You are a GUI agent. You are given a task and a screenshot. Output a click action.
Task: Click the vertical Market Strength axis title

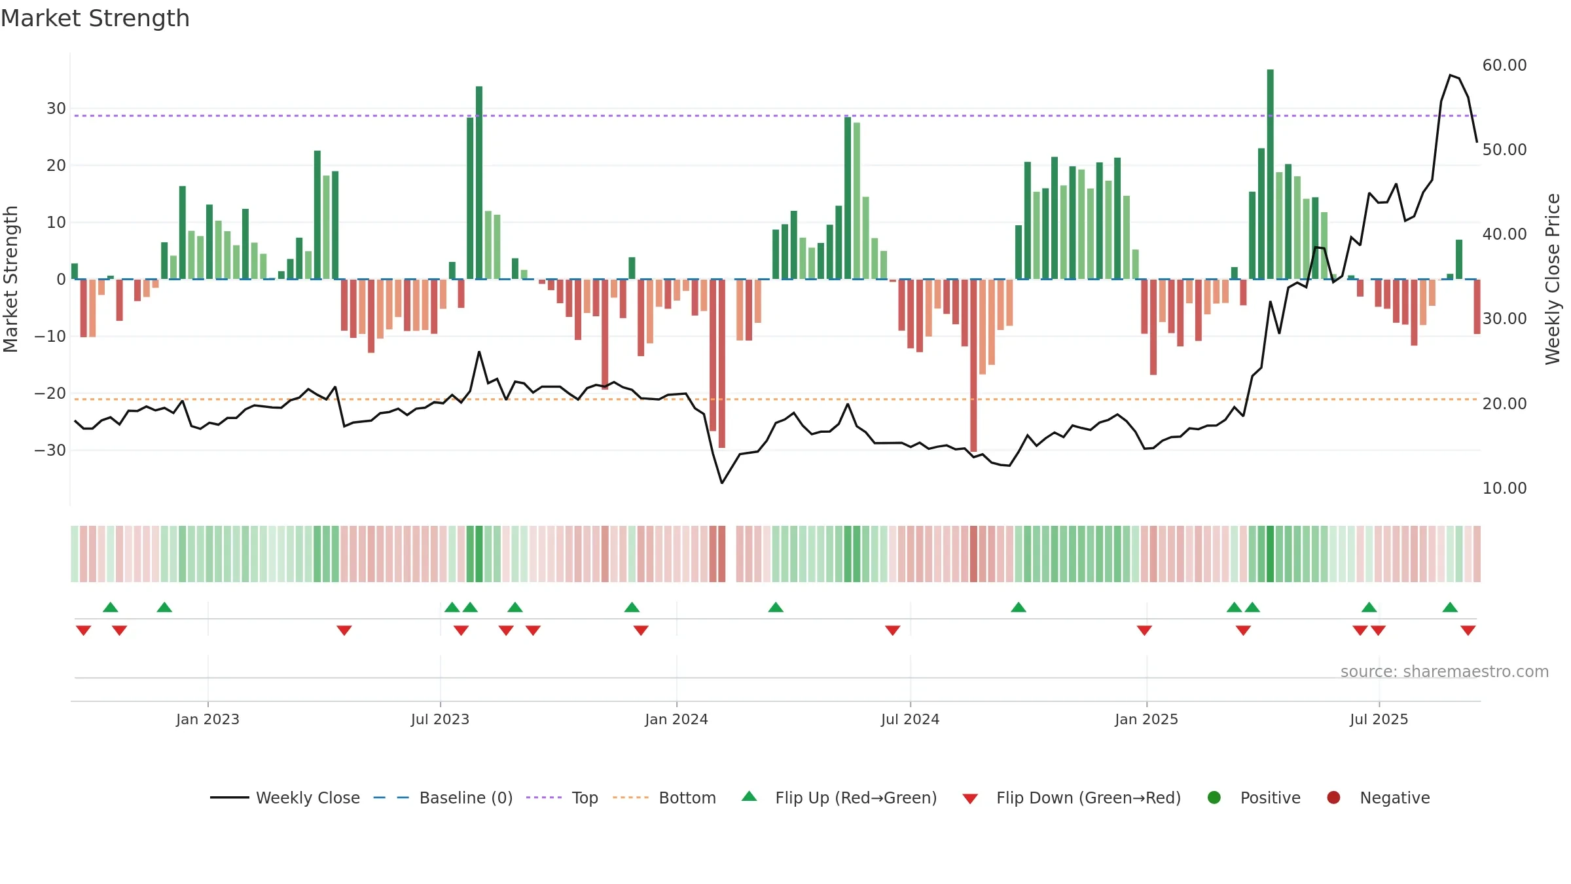[x=10, y=279]
